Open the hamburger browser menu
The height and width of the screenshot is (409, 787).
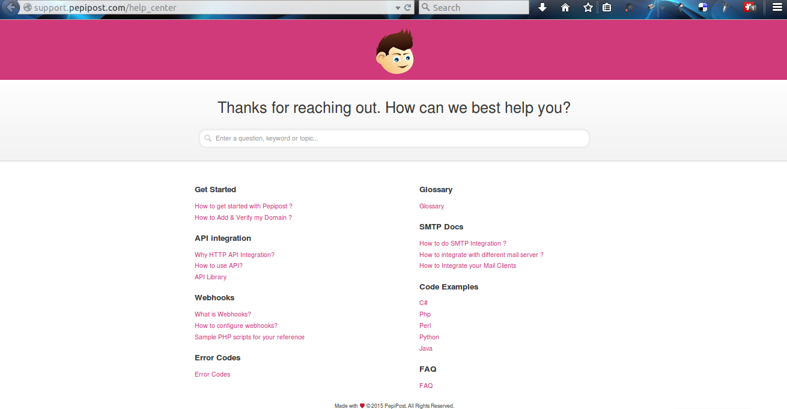point(777,7)
